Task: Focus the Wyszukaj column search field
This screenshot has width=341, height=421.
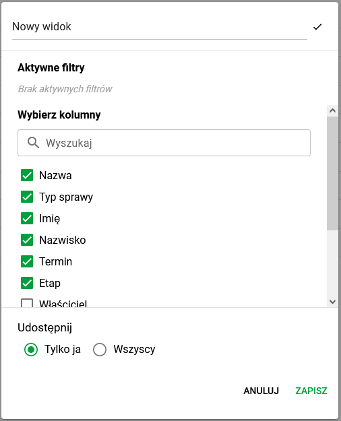Action: 164,143
